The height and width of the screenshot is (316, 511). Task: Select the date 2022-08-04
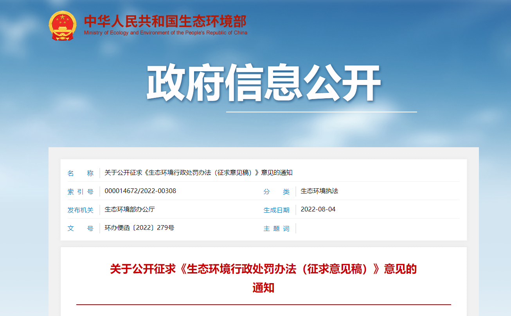click(318, 209)
